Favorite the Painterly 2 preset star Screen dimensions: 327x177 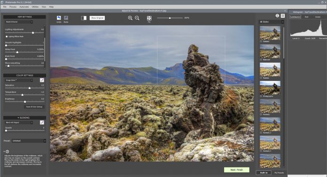(x=261, y=133)
